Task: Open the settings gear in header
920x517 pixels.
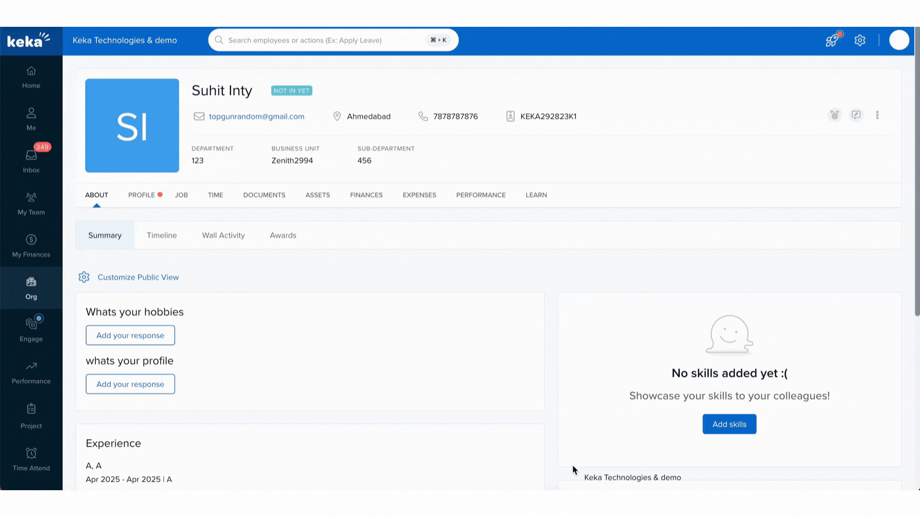Action: [860, 40]
